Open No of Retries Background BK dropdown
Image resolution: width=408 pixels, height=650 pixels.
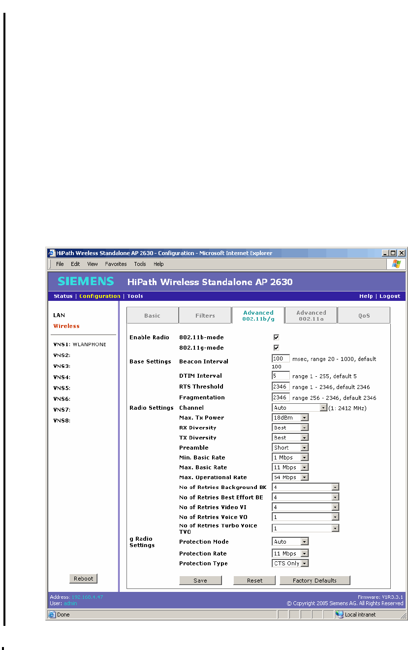(306, 487)
